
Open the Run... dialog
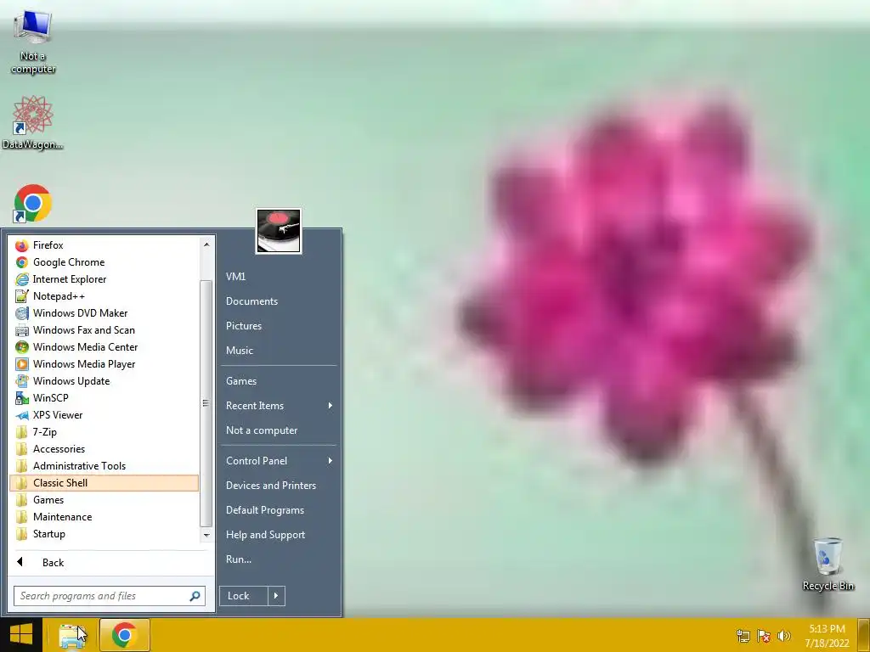tap(279, 559)
